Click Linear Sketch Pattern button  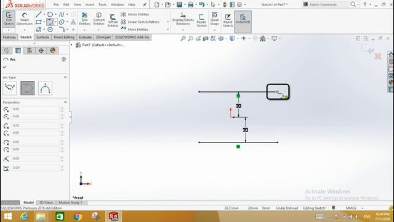click(x=140, y=22)
